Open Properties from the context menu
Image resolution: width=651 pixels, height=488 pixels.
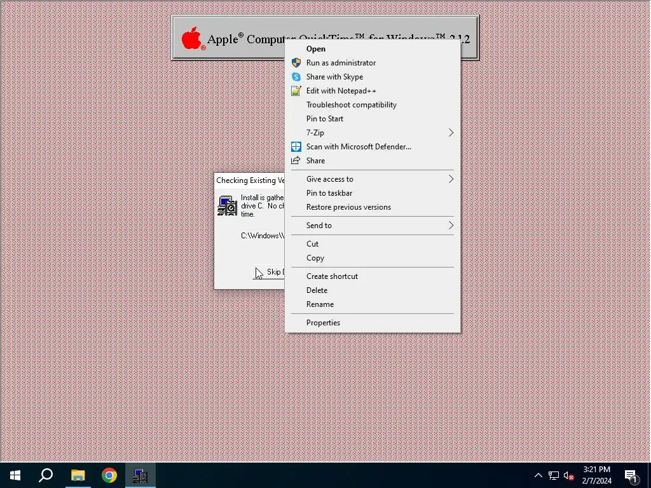[373, 323]
